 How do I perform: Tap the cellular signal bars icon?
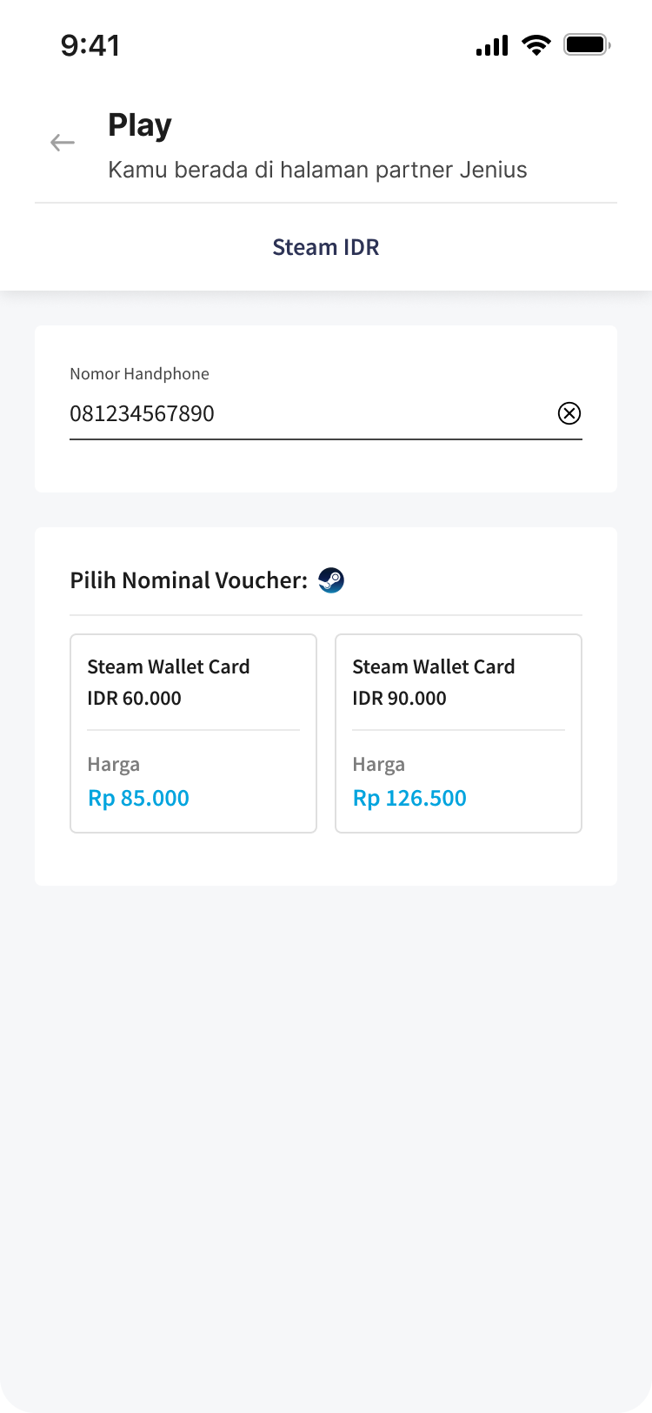click(x=492, y=45)
